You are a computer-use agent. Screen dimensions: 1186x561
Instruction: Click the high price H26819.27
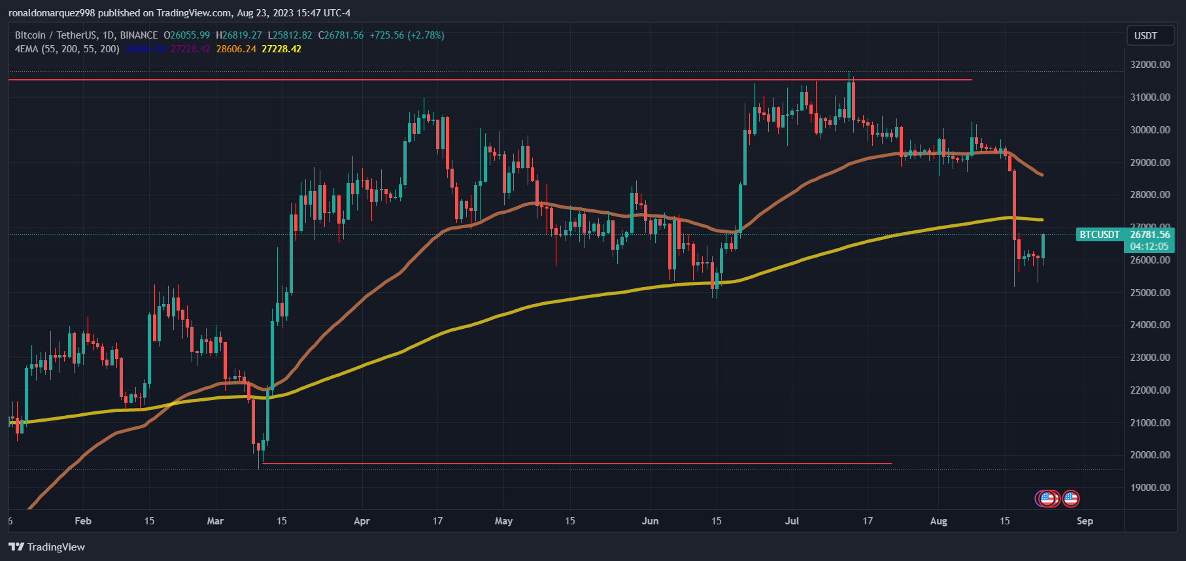tap(239, 35)
